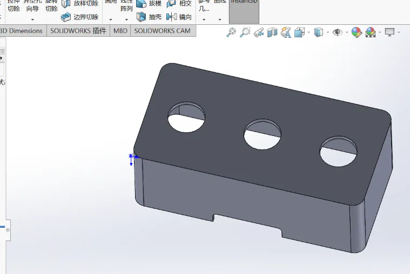Click the 拔模 text label
This screenshot has height=274, width=410.
coord(156,4)
